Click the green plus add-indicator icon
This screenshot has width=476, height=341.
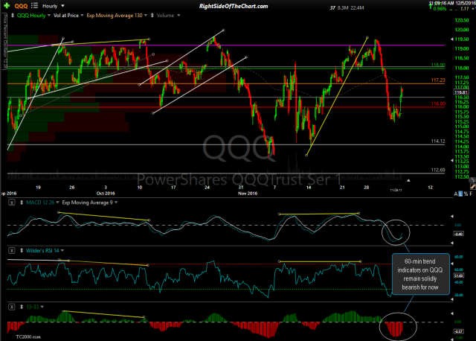(x=7, y=6)
